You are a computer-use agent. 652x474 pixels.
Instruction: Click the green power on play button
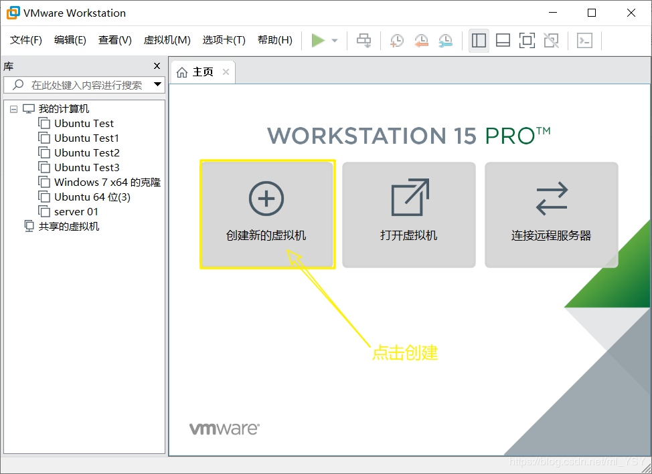tap(318, 41)
